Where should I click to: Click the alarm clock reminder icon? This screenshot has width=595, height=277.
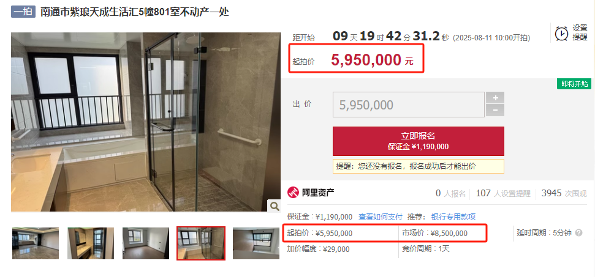pyautogui.click(x=561, y=33)
